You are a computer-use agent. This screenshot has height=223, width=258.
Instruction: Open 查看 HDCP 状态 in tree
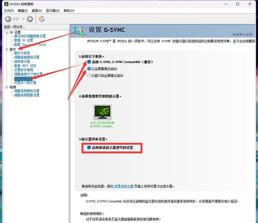tap(25, 66)
